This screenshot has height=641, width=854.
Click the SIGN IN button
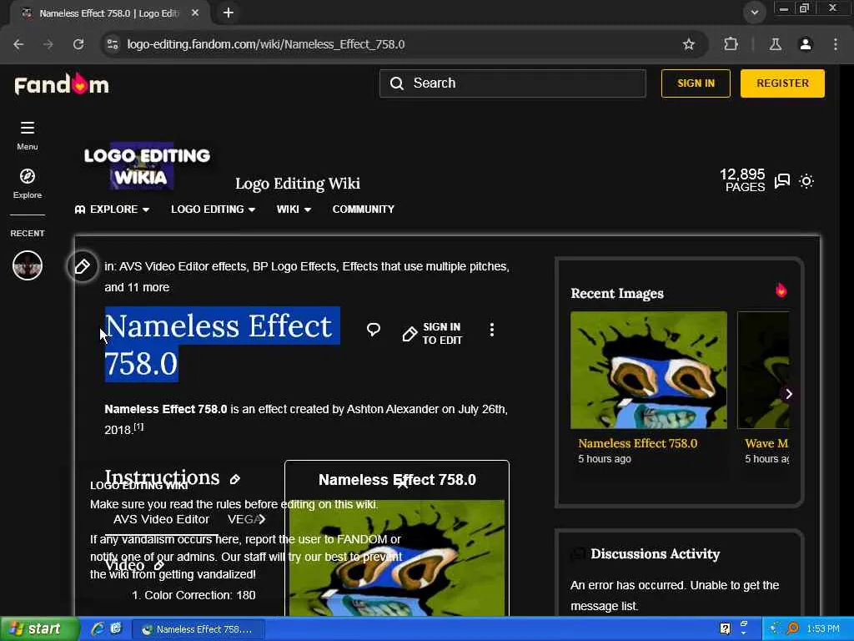696,83
